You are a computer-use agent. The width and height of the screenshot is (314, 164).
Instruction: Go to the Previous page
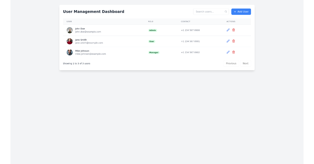[231, 64]
